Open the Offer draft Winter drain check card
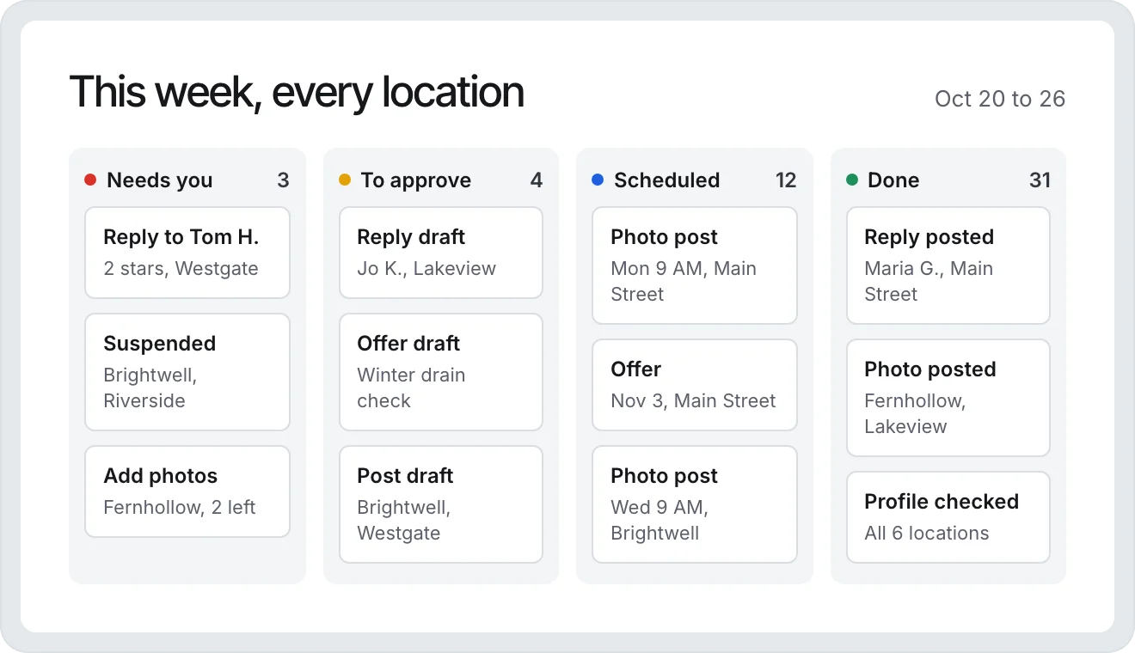1135x653 pixels. (x=441, y=372)
